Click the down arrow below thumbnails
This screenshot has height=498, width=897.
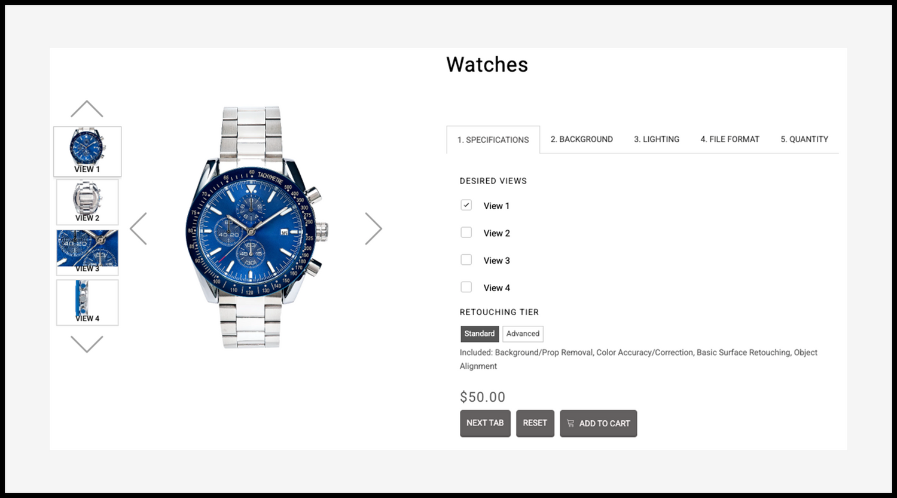coord(87,344)
